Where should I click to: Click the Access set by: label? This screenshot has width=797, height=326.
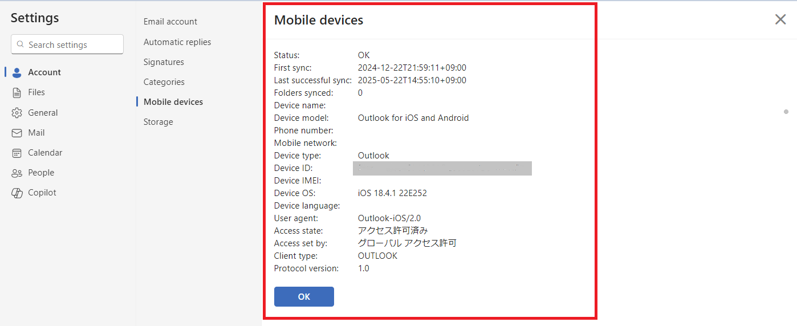point(300,243)
